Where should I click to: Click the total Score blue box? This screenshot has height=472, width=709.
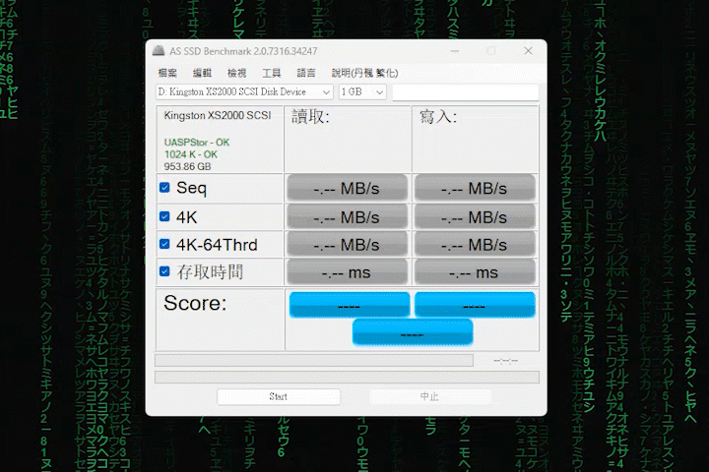pyautogui.click(x=413, y=332)
